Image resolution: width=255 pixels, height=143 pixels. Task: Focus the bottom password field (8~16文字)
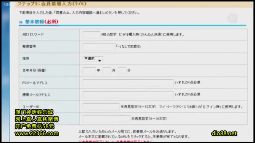[106, 119]
